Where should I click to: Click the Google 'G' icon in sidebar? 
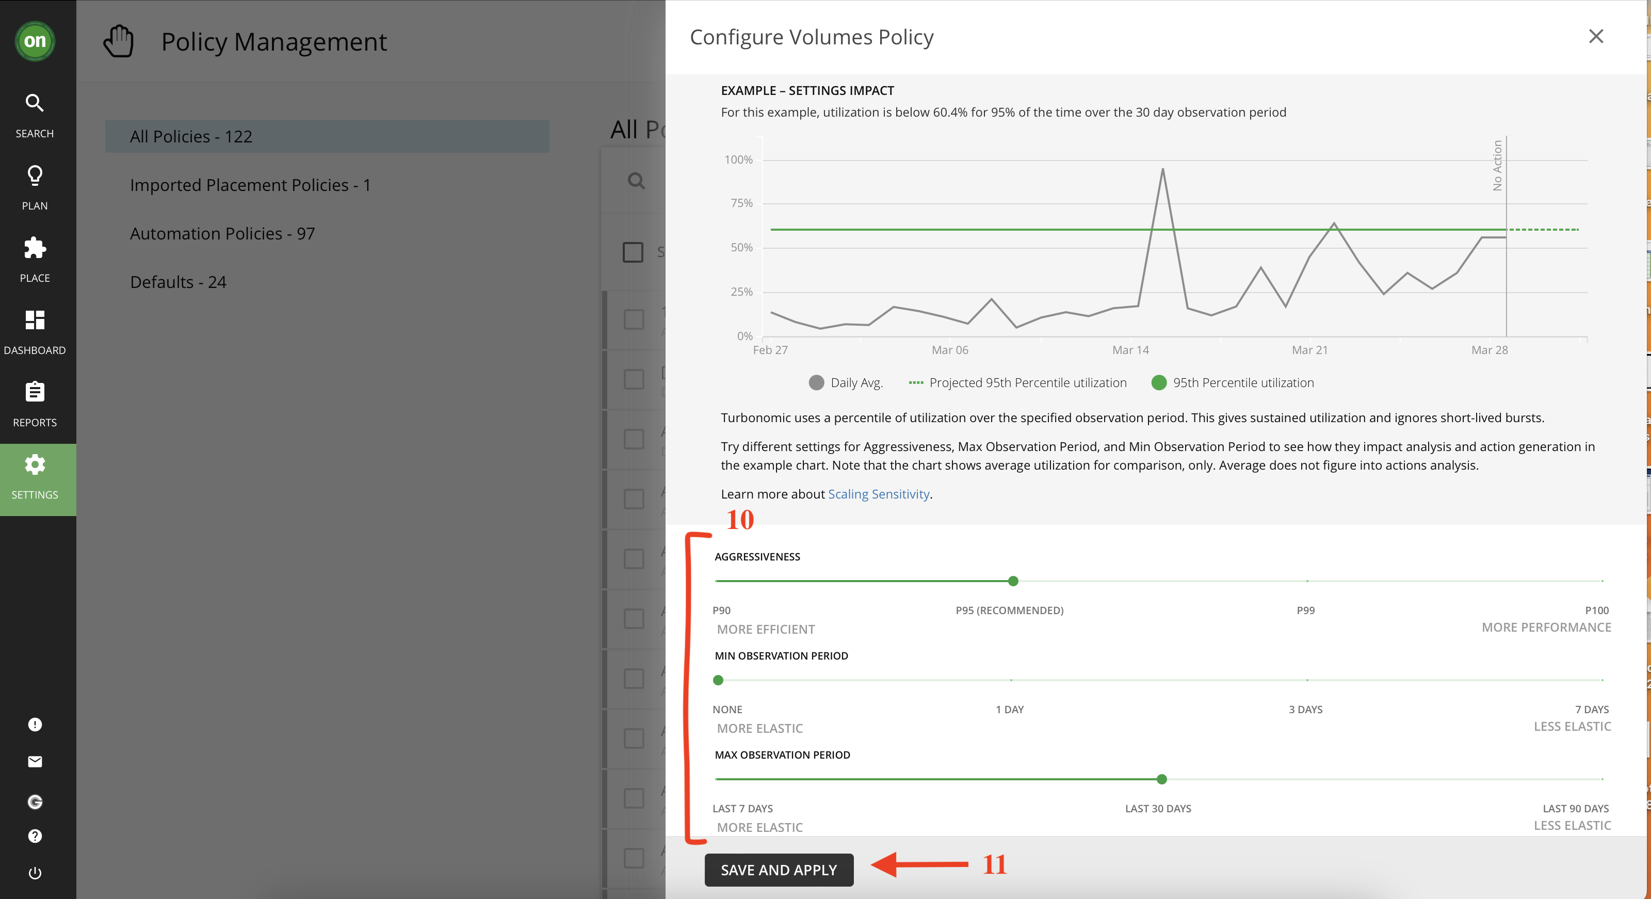pyautogui.click(x=35, y=801)
